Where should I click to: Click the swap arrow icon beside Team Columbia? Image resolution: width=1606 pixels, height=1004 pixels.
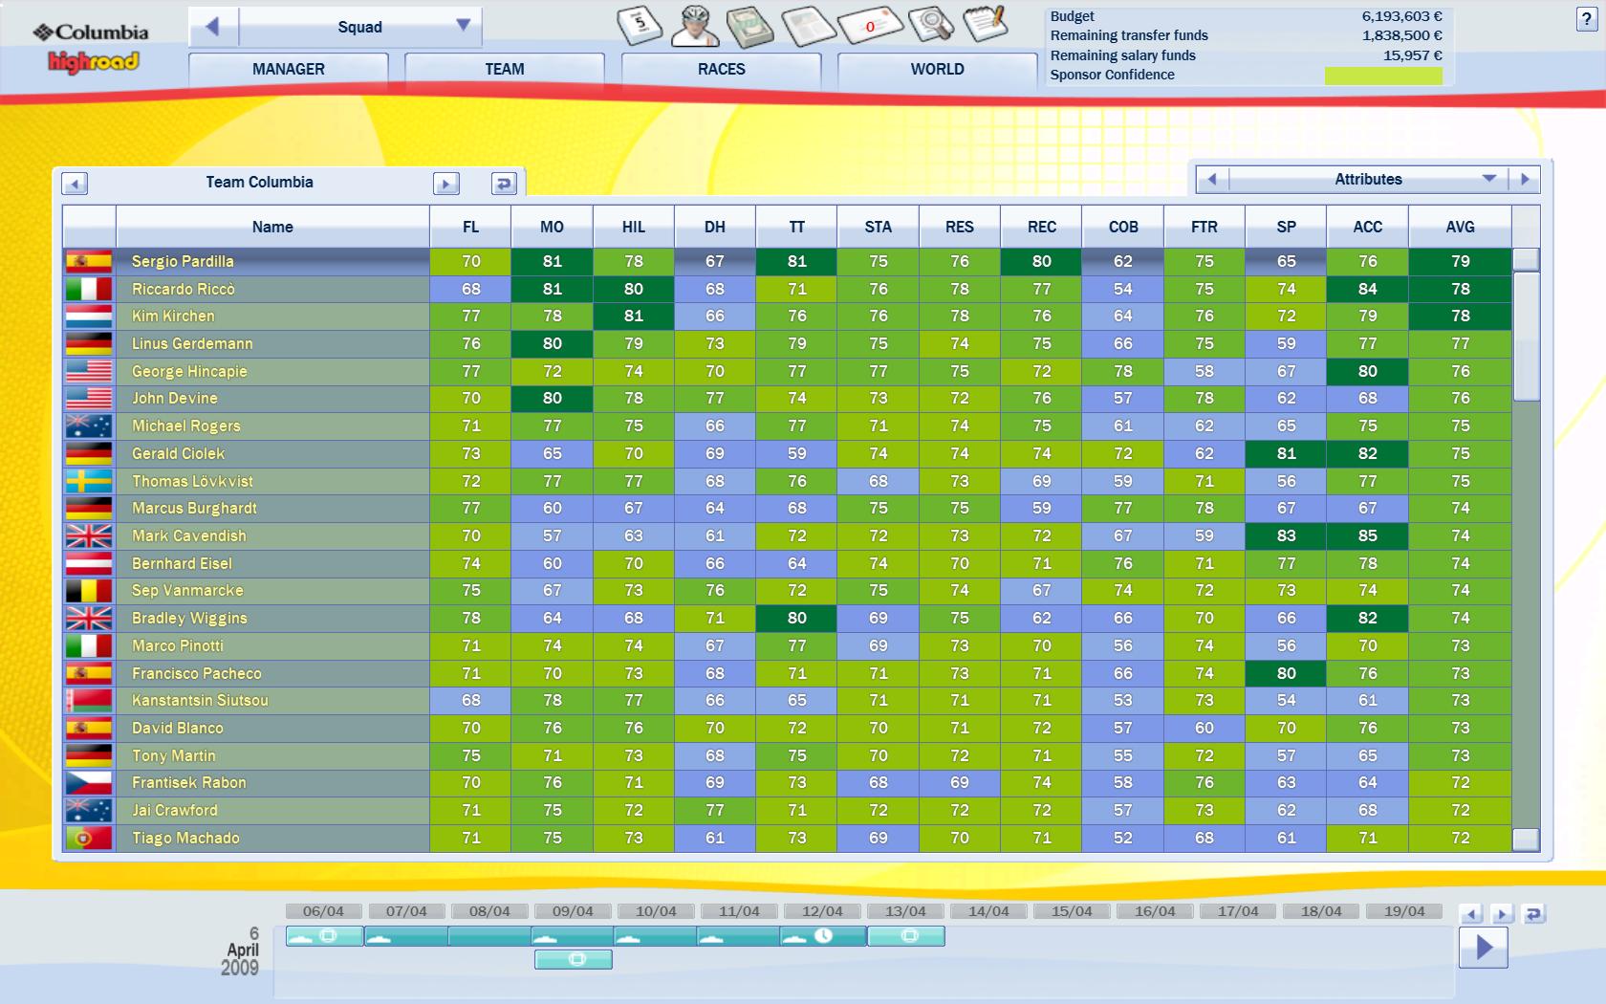coord(504,183)
